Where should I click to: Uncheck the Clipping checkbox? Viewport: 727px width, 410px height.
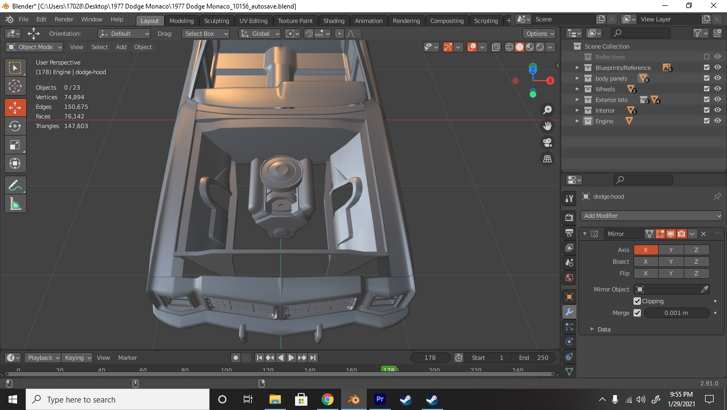point(637,301)
